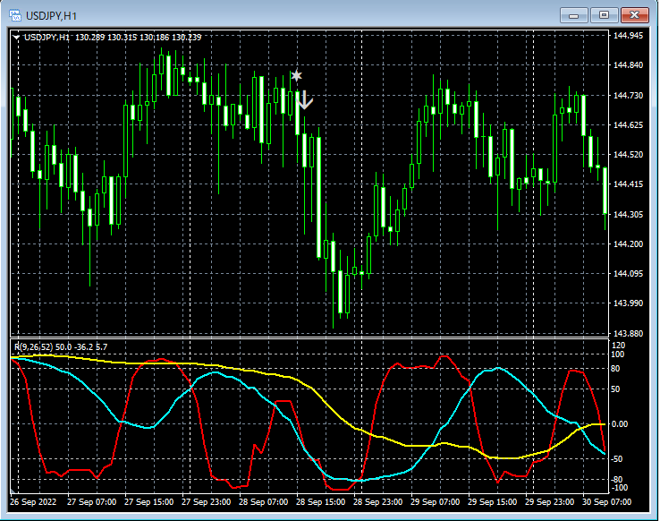Click the 26 Sep 2022 date label
Viewport: 660px width, 521px height.
pos(35,503)
